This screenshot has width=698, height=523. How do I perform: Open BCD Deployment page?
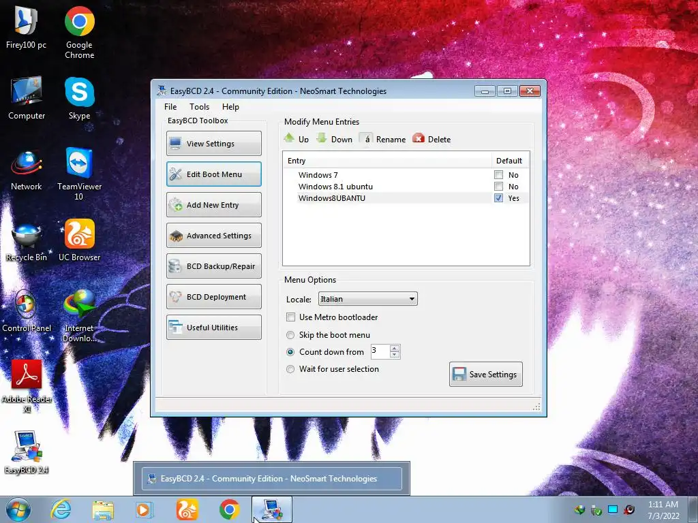click(213, 297)
